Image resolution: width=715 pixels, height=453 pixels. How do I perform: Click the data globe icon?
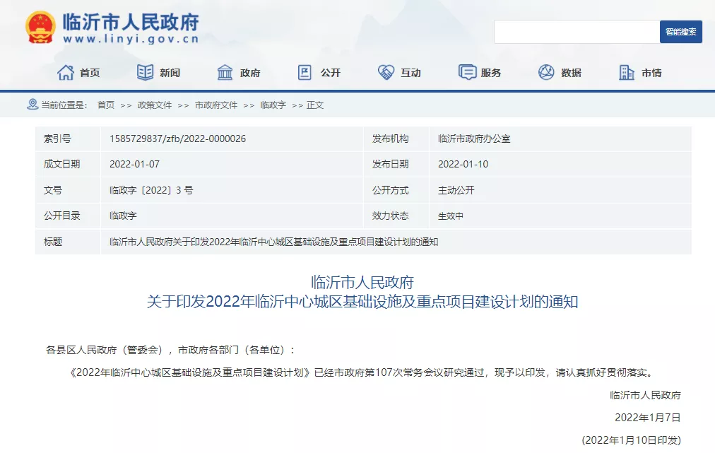[546, 73]
